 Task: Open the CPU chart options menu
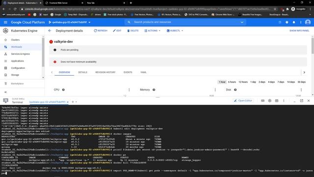pos(129,89)
